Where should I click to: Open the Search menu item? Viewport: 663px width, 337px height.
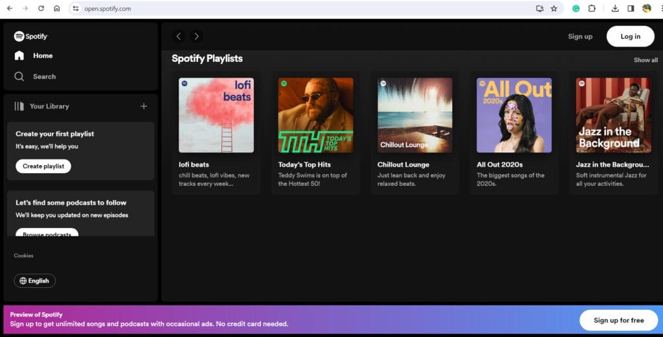click(45, 76)
